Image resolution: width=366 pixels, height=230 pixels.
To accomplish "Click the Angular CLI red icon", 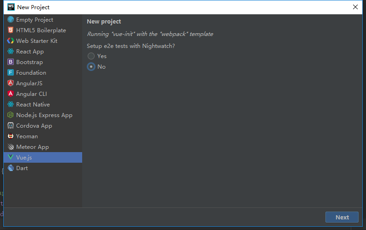I will click(11, 94).
